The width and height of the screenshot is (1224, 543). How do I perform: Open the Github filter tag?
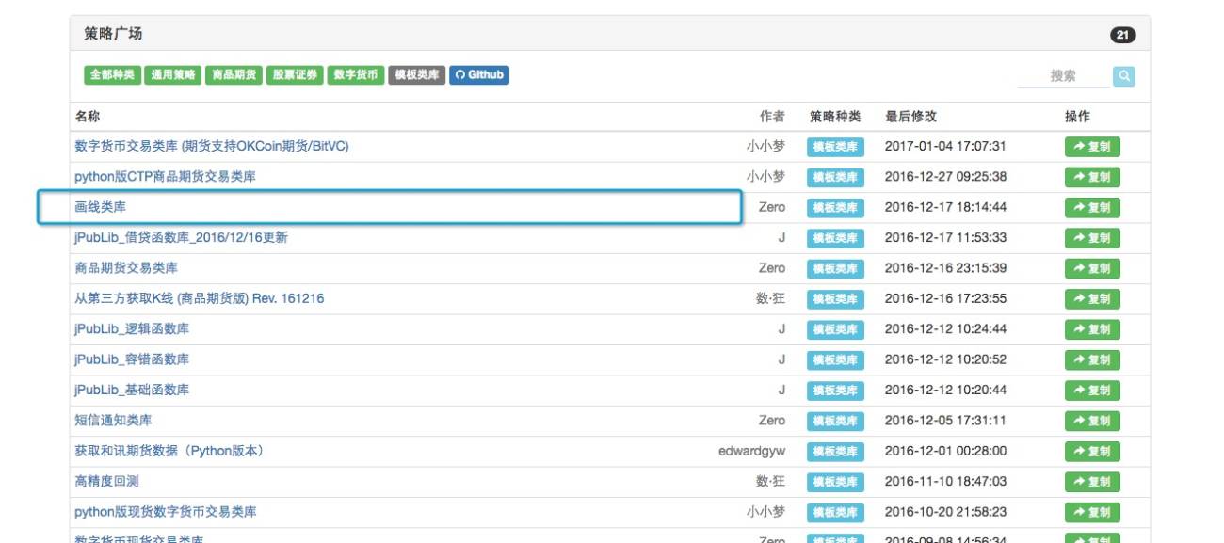[479, 75]
